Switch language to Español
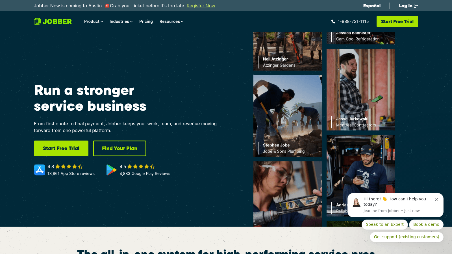 [x=372, y=6]
